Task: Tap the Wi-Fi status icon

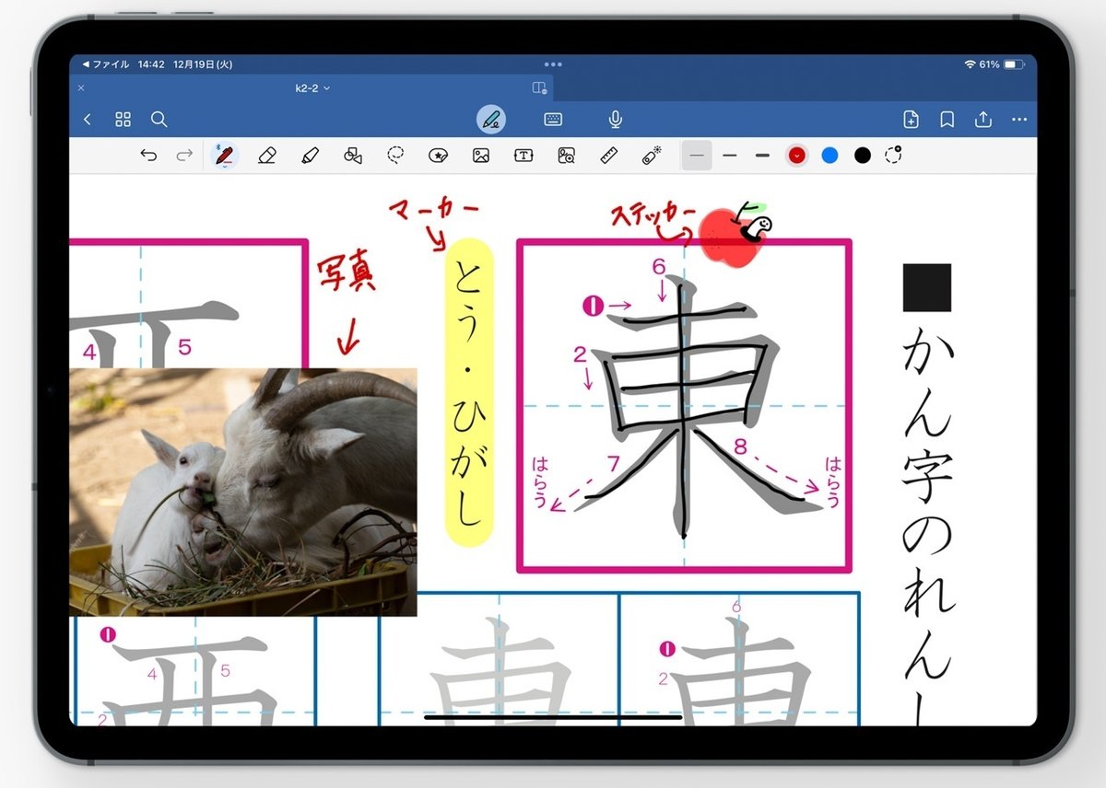Action: pos(970,64)
